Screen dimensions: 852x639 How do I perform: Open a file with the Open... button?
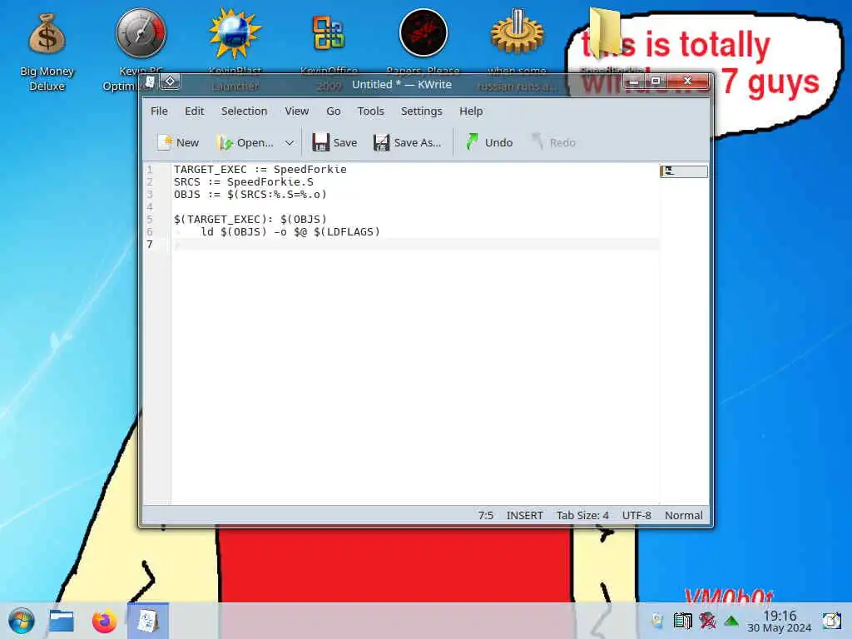pyautogui.click(x=245, y=142)
